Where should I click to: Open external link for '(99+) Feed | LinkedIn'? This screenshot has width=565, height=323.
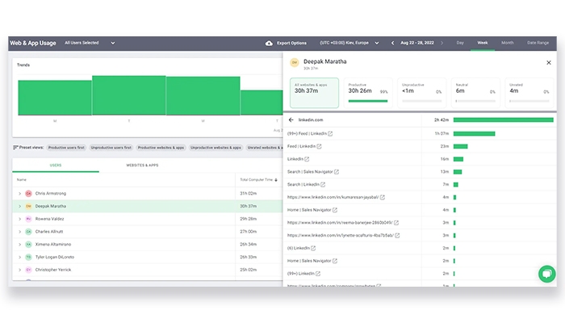point(330,133)
